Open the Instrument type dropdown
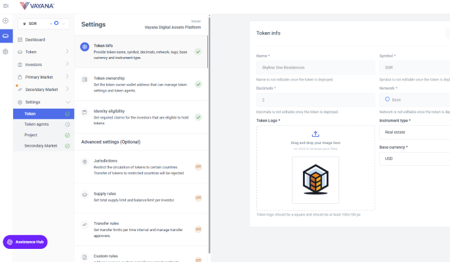 pyautogui.click(x=414, y=132)
